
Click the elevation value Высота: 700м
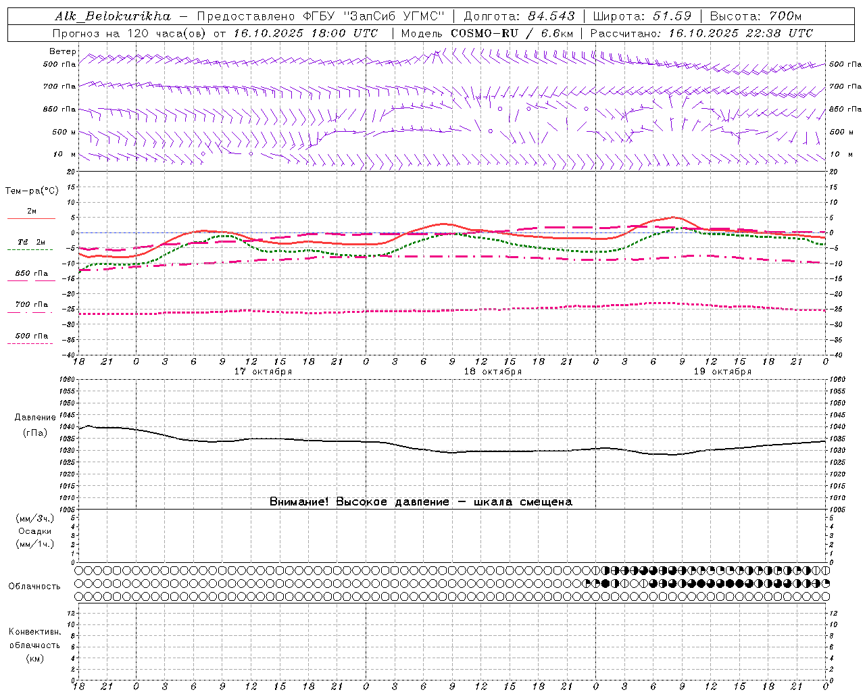pos(756,16)
